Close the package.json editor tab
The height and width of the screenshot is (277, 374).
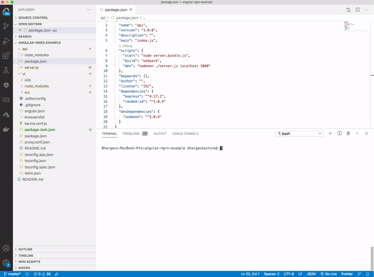point(131,9)
